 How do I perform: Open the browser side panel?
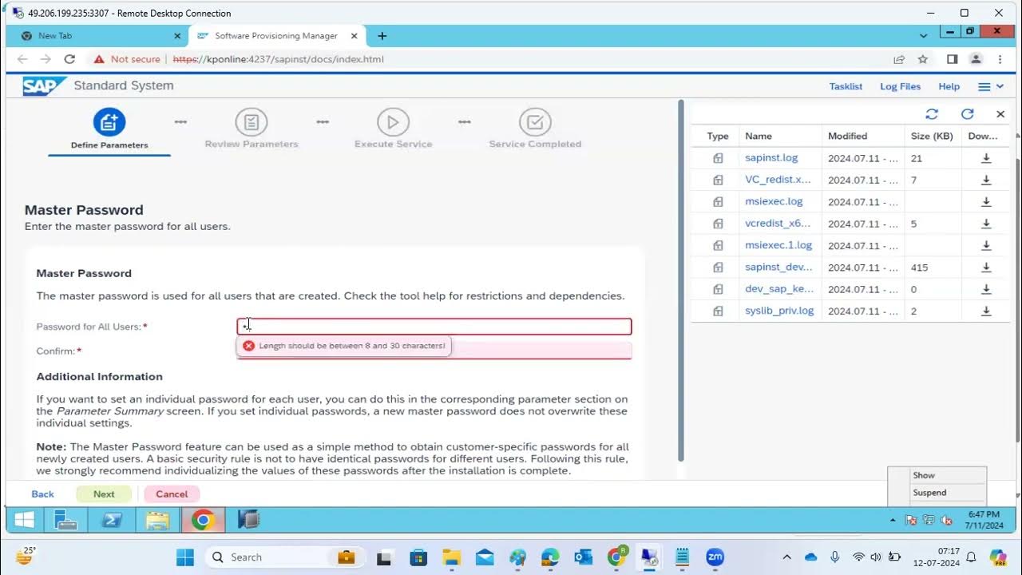952,59
